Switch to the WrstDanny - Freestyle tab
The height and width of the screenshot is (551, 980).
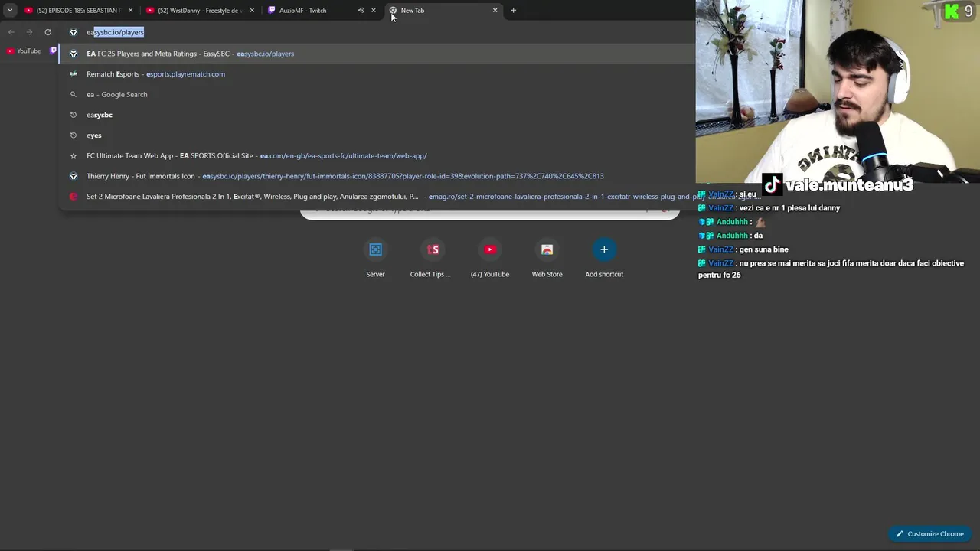(x=199, y=11)
